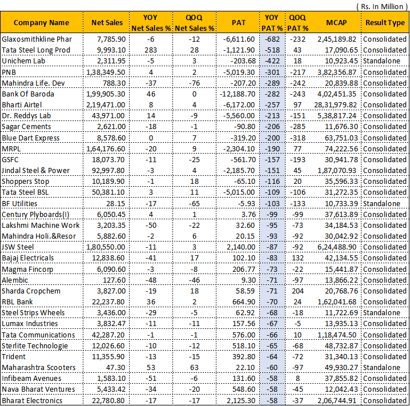Screen dimensions: 410x406
Task: Click Sharda Cropchem company name
Action: pos(31,291)
